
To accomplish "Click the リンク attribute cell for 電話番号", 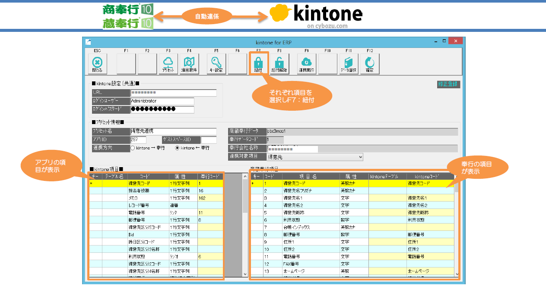I will [183, 212].
